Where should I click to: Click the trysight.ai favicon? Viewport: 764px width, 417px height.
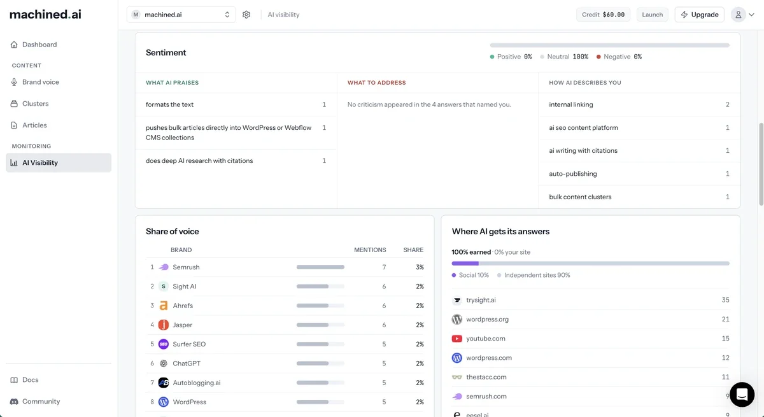[457, 300]
